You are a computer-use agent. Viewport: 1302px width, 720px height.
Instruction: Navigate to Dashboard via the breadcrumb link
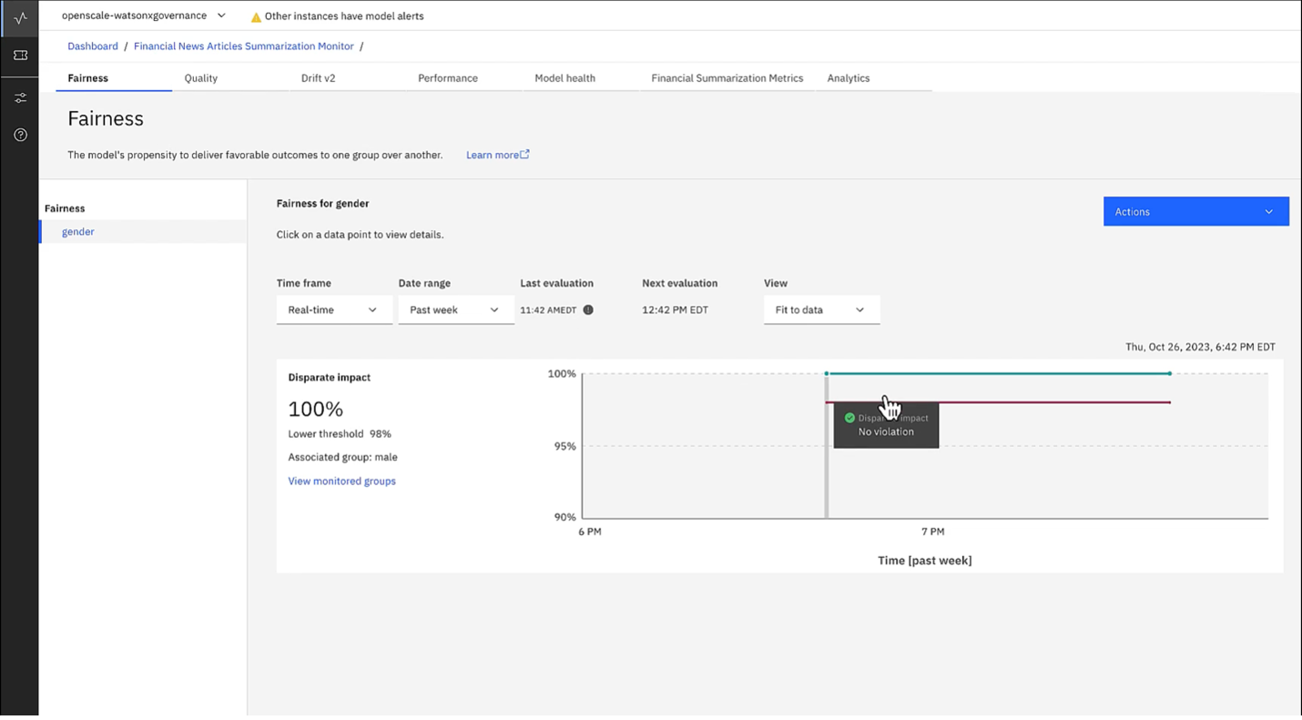(x=92, y=46)
